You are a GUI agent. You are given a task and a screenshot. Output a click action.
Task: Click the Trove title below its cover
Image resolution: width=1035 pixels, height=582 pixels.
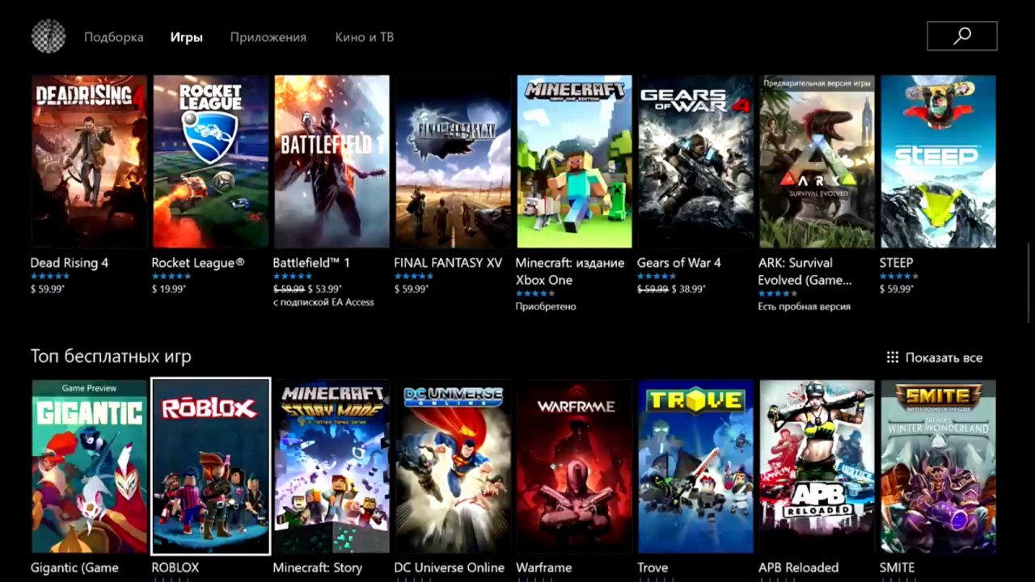(x=653, y=567)
